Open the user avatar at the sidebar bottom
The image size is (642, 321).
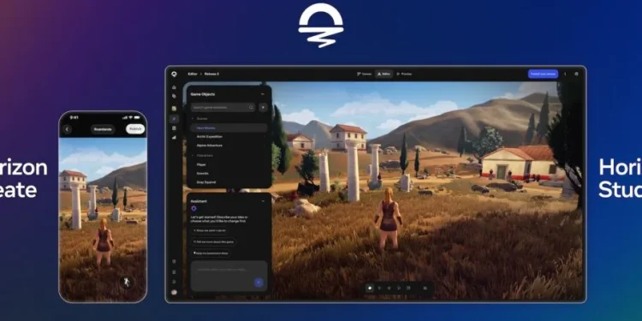tap(174, 293)
